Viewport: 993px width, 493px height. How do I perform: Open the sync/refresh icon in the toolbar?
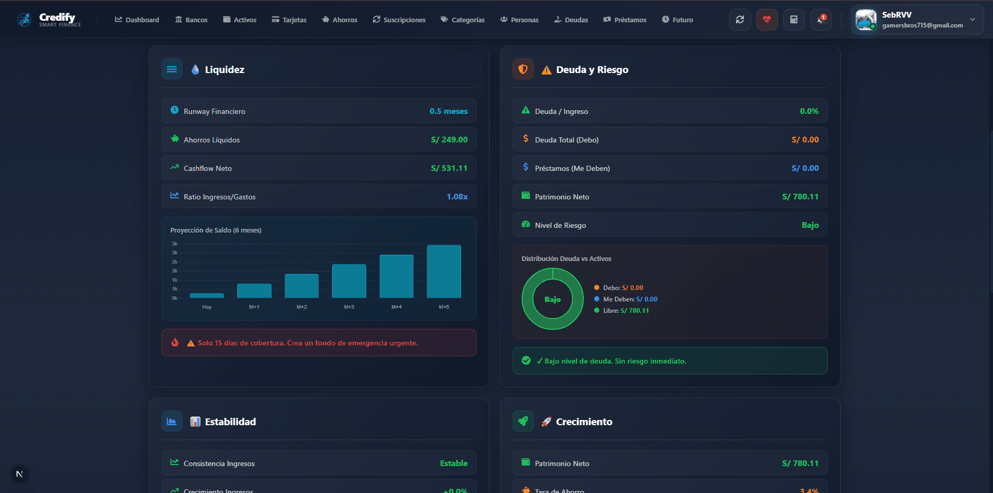[740, 19]
